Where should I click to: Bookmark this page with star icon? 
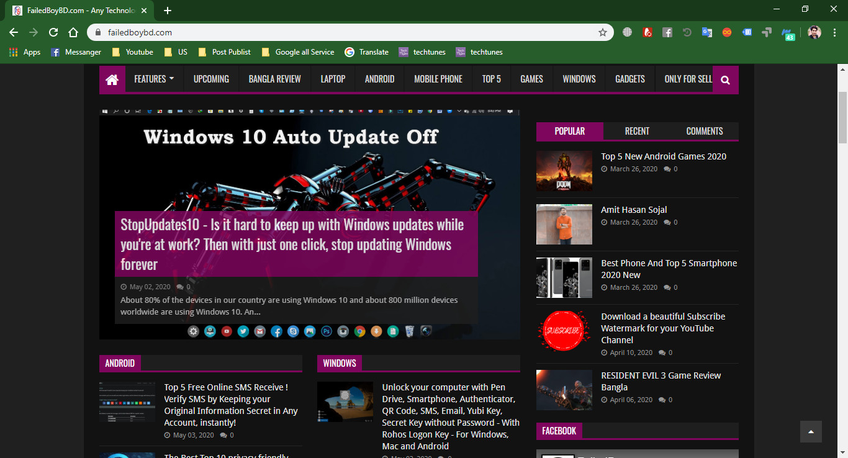coord(602,32)
